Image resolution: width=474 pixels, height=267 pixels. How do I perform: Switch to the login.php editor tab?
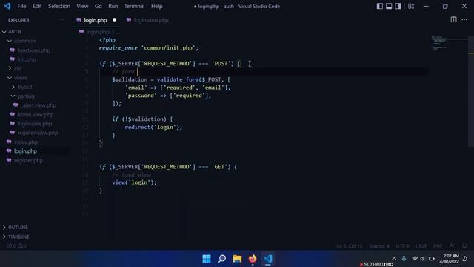coord(96,20)
